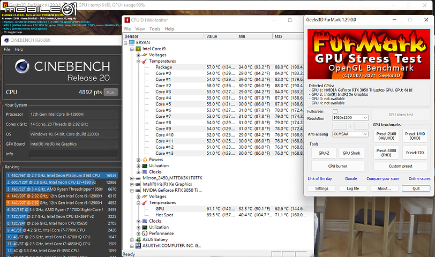
Task: Open Link of the day
Action: [x=320, y=179]
